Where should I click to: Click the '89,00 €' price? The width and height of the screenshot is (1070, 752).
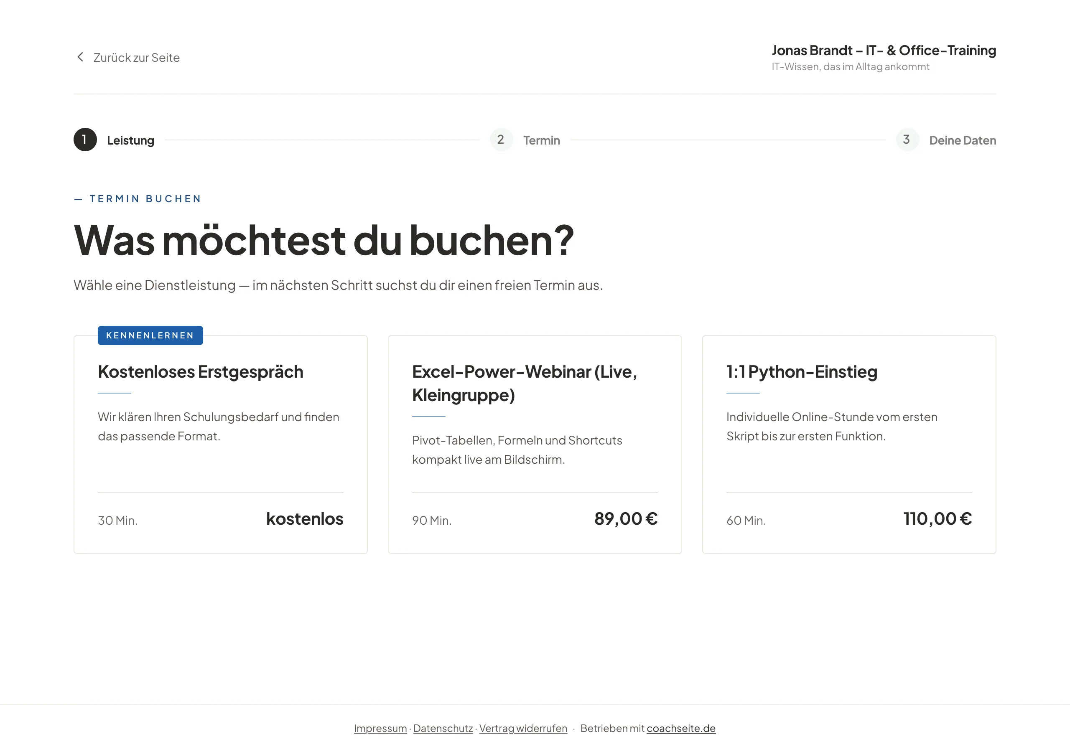pos(626,518)
